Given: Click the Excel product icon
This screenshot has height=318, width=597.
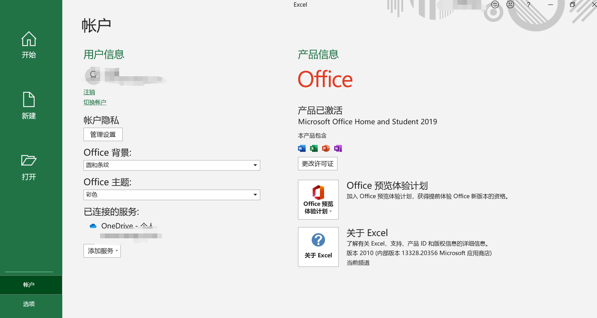Looking at the screenshot, I should (x=314, y=148).
